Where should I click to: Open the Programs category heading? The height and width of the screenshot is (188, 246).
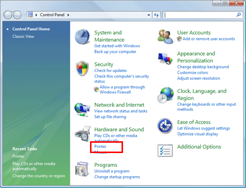tap(106, 165)
